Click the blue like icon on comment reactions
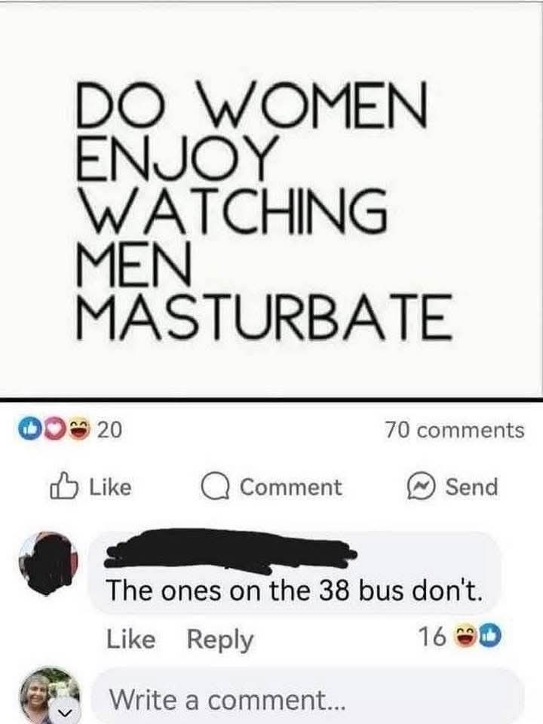This screenshot has width=543, height=724. click(491, 637)
